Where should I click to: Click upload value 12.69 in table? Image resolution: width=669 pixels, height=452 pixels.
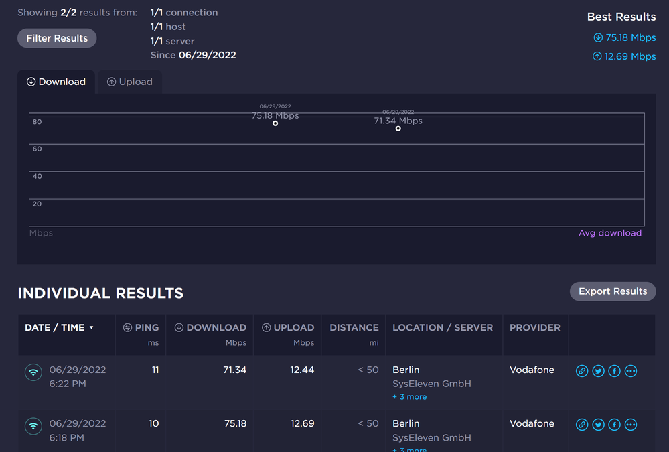click(303, 423)
